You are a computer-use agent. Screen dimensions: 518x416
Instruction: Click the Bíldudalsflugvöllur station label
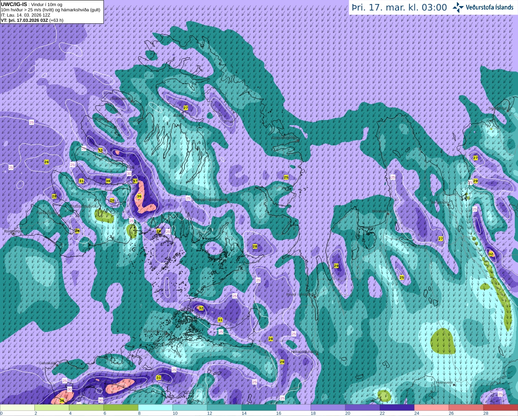(x=84, y=206)
